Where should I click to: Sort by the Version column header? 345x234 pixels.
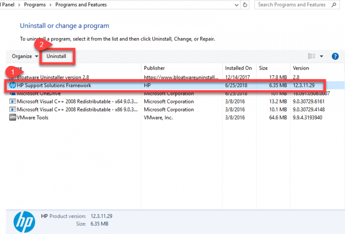coord(317,68)
